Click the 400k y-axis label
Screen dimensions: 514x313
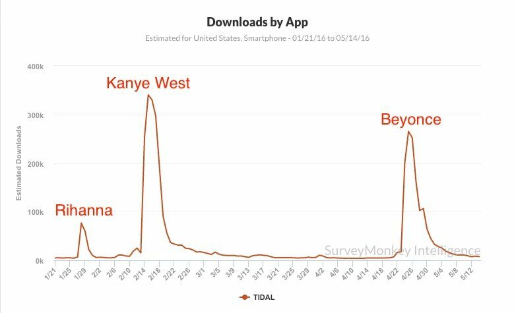point(36,67)
